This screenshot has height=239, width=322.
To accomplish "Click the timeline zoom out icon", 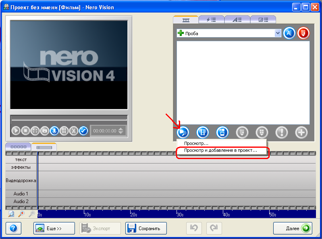I will 31,214.
